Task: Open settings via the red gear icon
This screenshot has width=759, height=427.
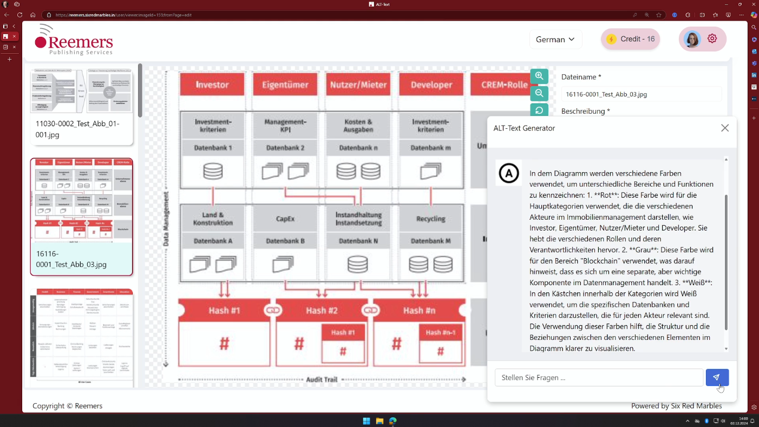Action: [x=712, y=39]
